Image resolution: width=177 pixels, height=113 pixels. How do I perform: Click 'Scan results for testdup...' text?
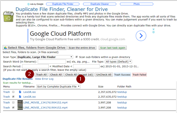pos(18,83)
